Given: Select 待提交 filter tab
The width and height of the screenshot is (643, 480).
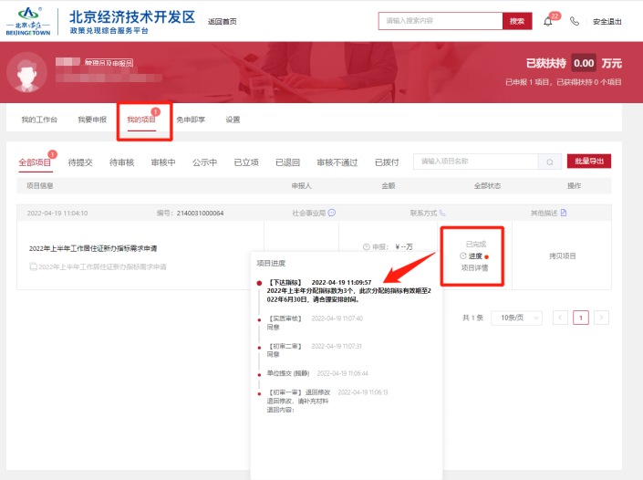Looking at the screenshot, I should pos(80,162).
